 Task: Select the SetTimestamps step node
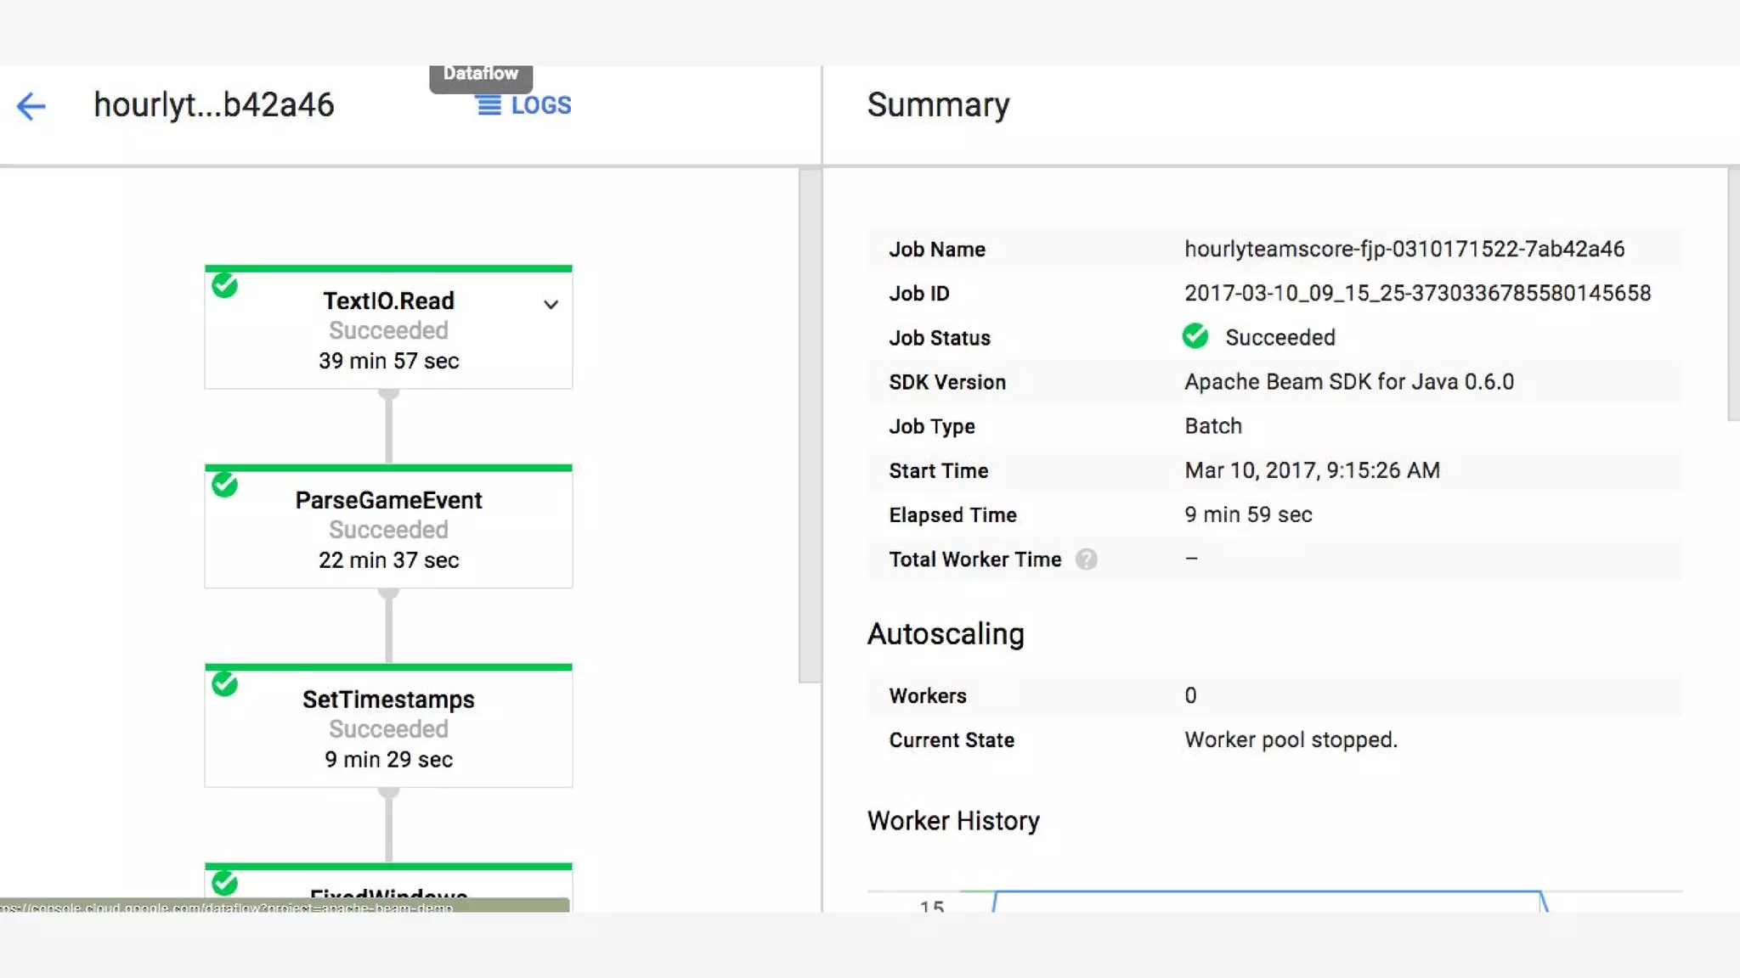(x=388, y=728)
